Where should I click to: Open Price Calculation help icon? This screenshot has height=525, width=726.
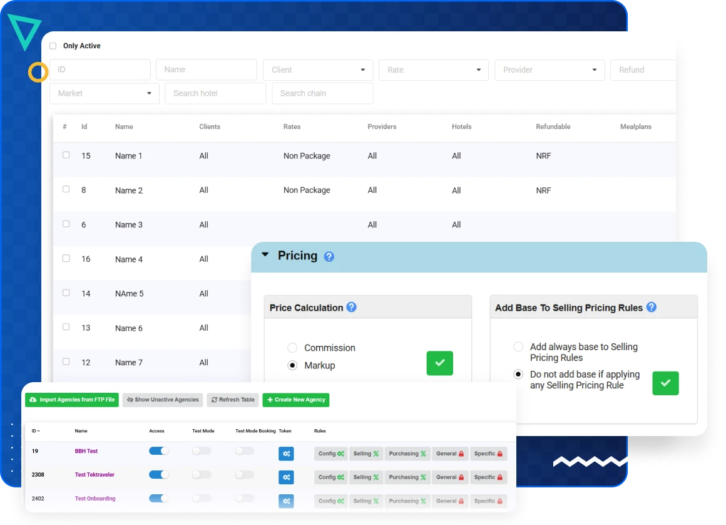pos(352,307)
